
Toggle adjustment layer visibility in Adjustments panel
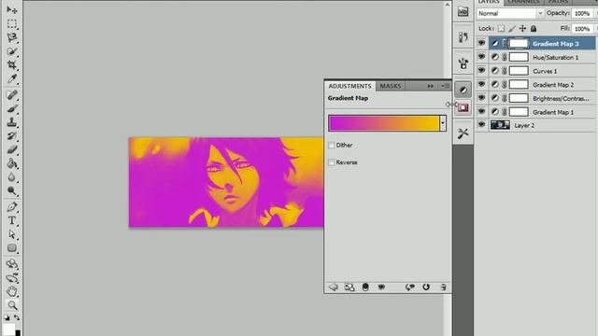[x=381, y=287]
